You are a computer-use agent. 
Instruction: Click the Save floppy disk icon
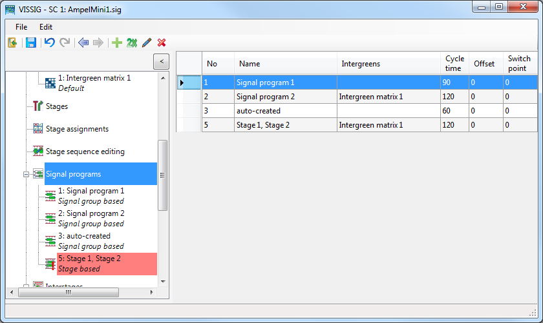[30, 43]
